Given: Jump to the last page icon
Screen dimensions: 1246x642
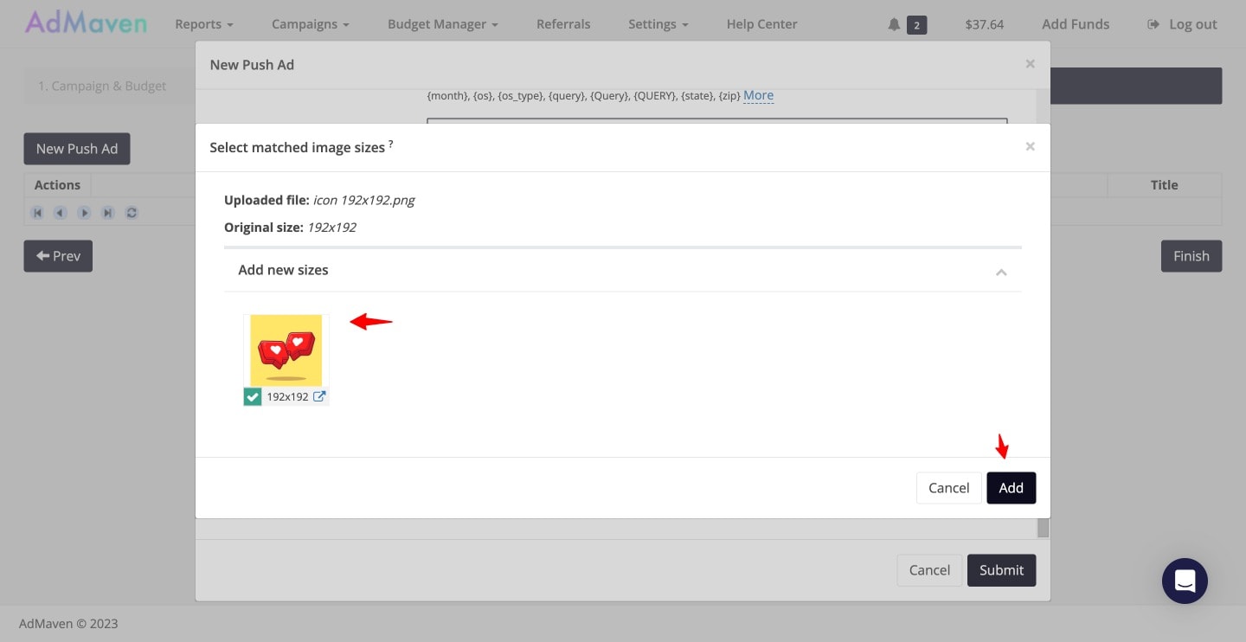Looking at the screenshot, I should coord(107,212).
